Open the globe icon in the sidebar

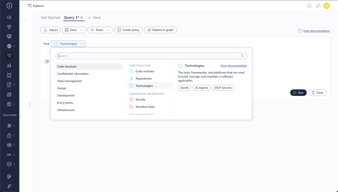pyautogui.click(x=9, y=46)
